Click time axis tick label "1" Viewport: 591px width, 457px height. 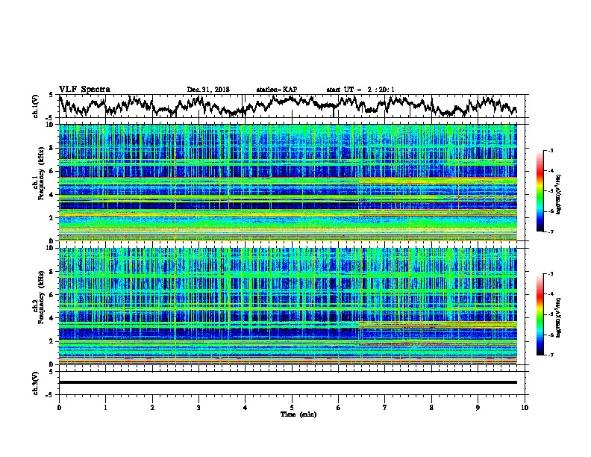point(105,408)
